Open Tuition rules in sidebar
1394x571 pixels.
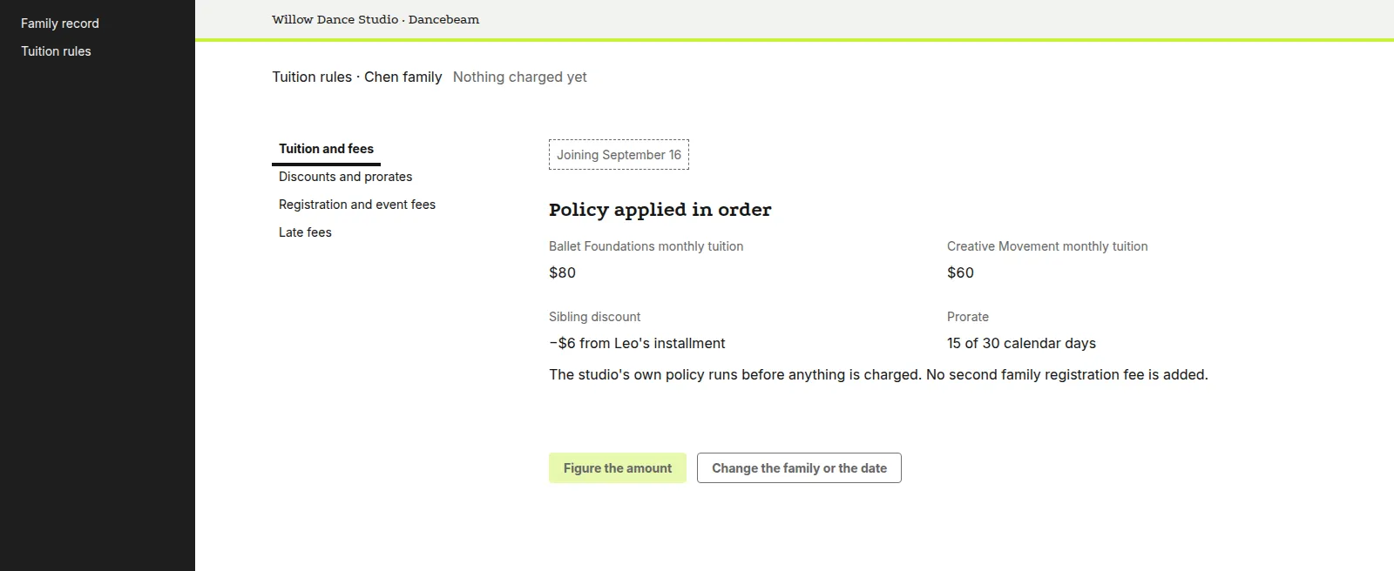(x=56, y=51)
